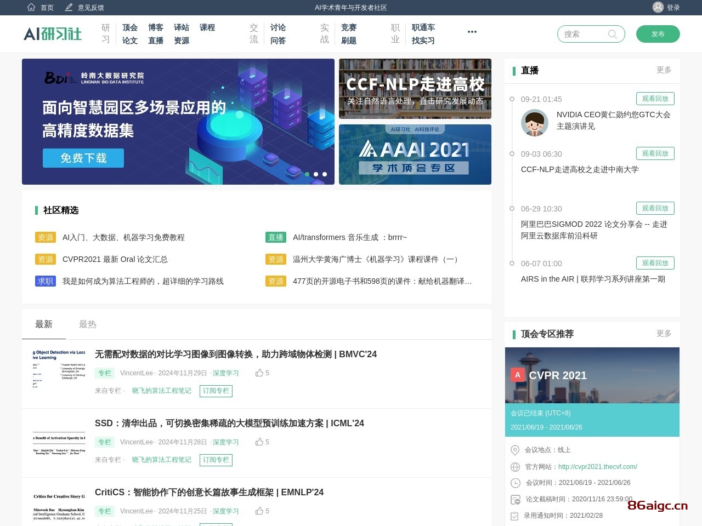Viewport: 702px width, 526px height.
Task: Open AI入门、大数据、机器学习免费教程 link
Action: pyautogui.click(x=123, y=237)
